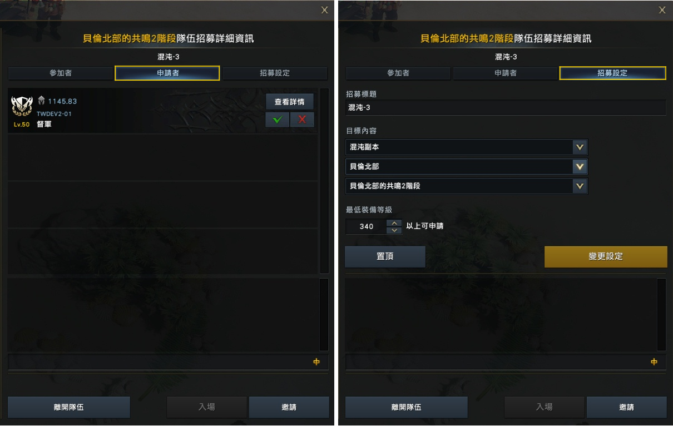The image size is (673, 426).
Task: Decrease minimum gear level with down arrow
Action: [x=394, y=230]
